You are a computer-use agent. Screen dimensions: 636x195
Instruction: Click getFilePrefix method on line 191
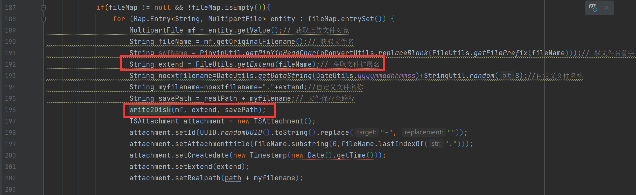click(x=501, y=53)
